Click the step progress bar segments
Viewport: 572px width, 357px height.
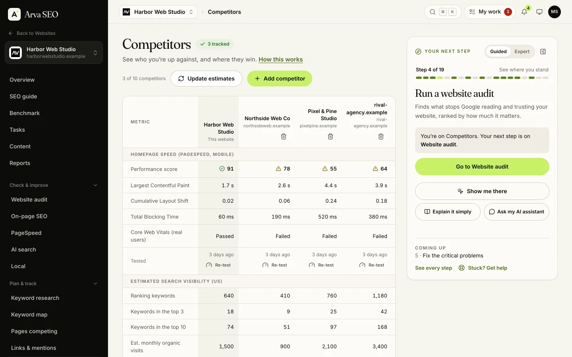point(482,78)
